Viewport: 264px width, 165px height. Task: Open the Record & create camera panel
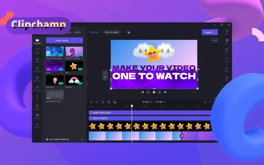(37, 50)
